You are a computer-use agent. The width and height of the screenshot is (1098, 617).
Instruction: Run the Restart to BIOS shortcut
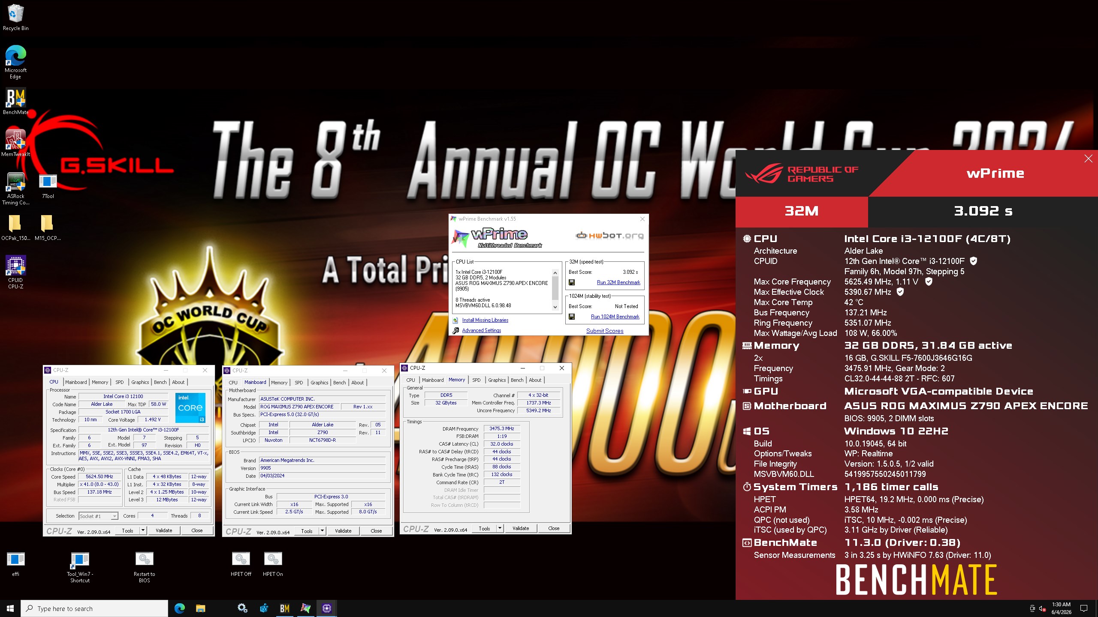144,567
